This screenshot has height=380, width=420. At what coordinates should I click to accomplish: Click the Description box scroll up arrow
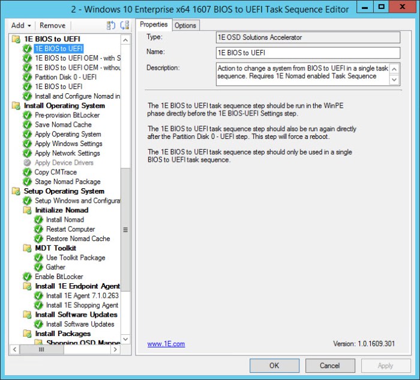pos(394,69)
